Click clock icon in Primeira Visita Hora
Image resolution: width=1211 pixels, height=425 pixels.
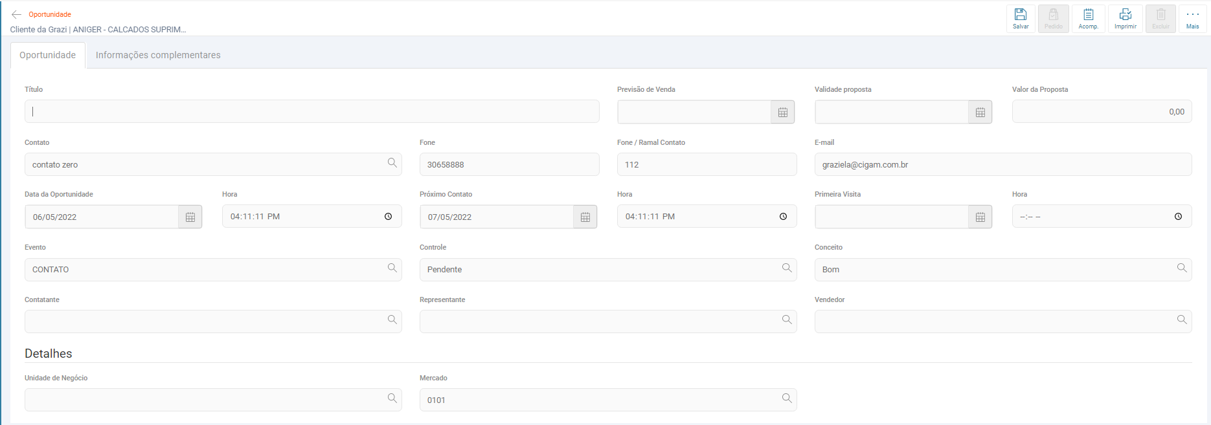[x=1178, y=217]
